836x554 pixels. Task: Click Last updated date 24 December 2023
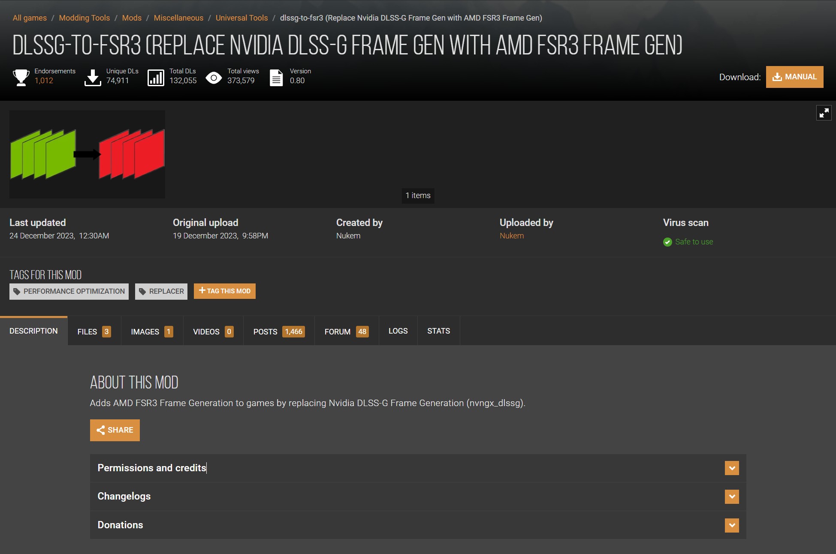click(59, 236)
